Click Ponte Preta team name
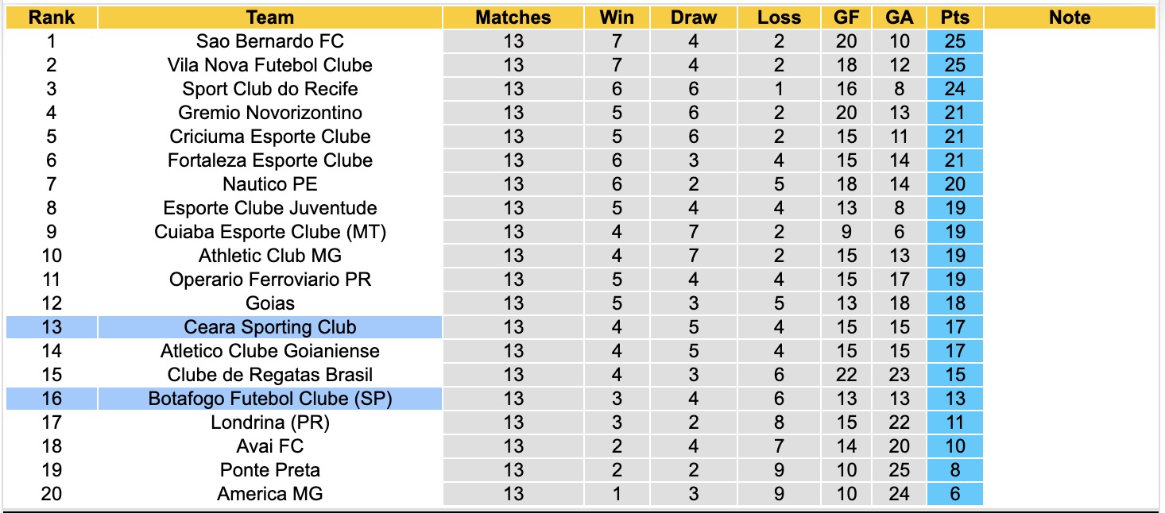Viewport: 1165px width, 513px height. 270,470
